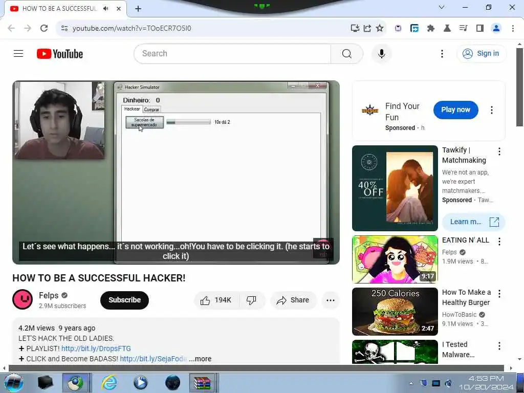View site information icon in address bar
The height and width of the screenshot is (393, 524).
tap(64, 28)
